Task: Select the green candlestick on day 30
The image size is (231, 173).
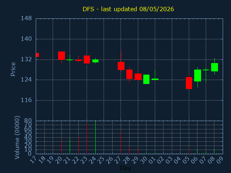Action: pyautogui.click(x=146, y=79)
